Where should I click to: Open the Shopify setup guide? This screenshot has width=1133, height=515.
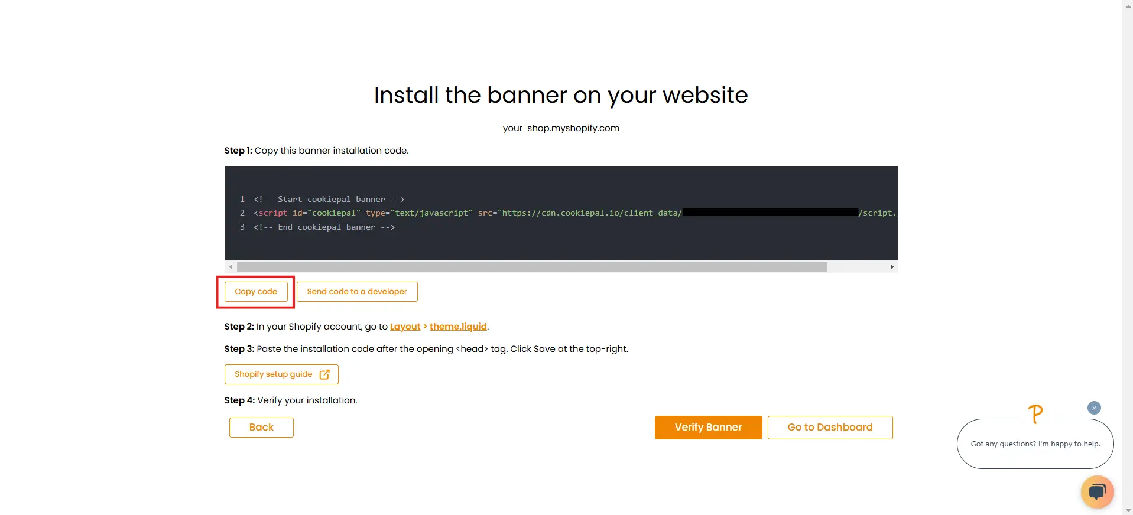pos(274,374)
